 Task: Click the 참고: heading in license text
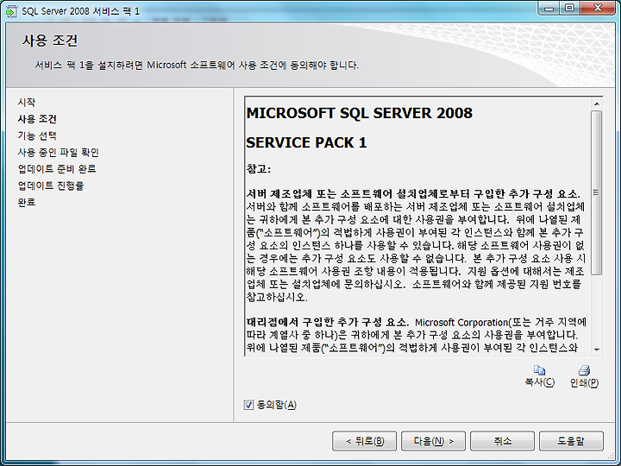[258, 169]
